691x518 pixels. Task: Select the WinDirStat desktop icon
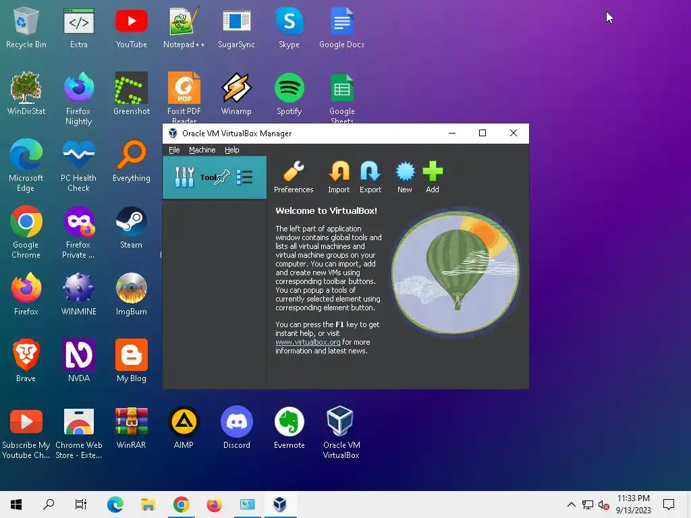click(x=26, y=94)
